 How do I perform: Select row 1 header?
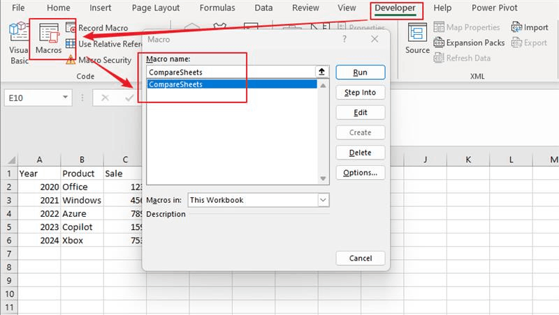tap(9, 174)
